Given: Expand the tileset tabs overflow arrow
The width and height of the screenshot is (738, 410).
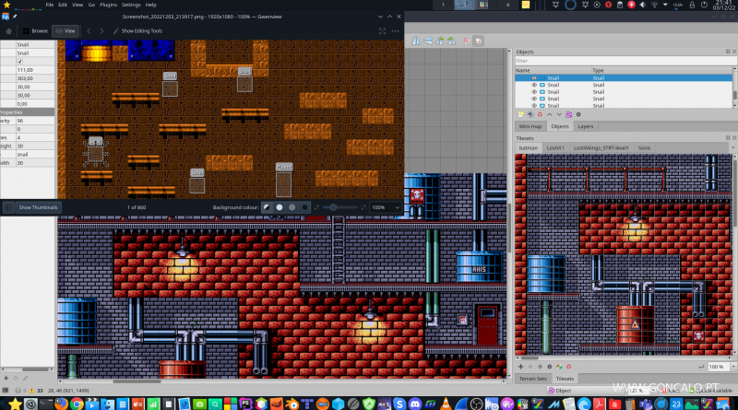Looking at the screenshot, I should pos(733,147).
